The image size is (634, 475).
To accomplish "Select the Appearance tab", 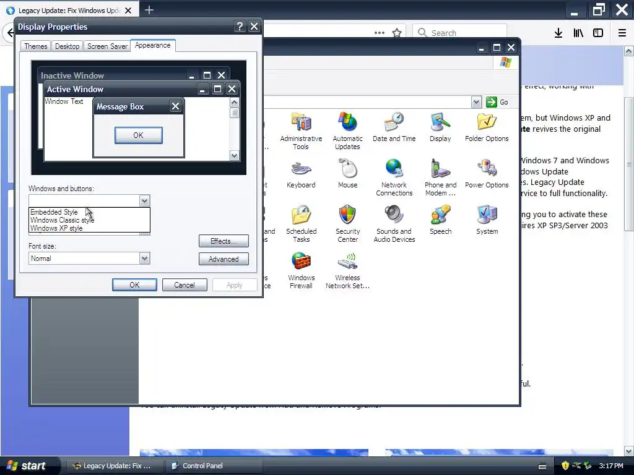I will coord(153,45).
